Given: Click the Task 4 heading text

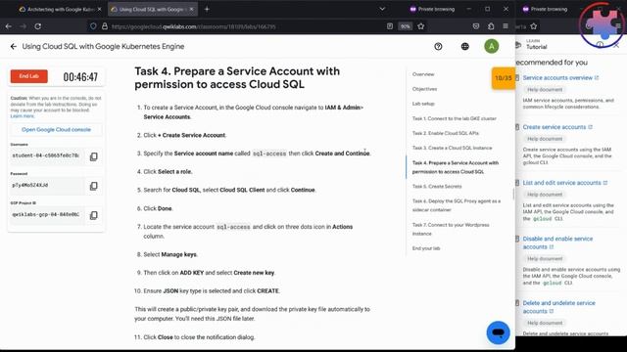Looking at the screenshot, I should pyautogui.click(x=237, y=77).
